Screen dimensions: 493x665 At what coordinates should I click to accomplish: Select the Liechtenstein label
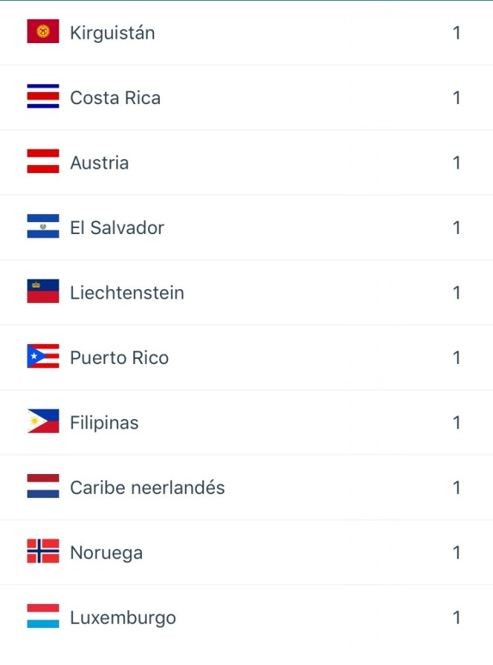(x=126, y=293)
